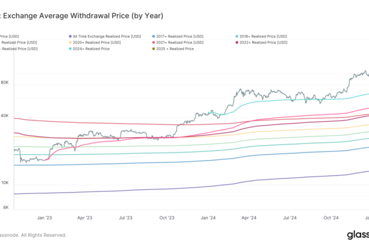
Task: Select the Jan '23 x-axis label
Action: [44, 218]
